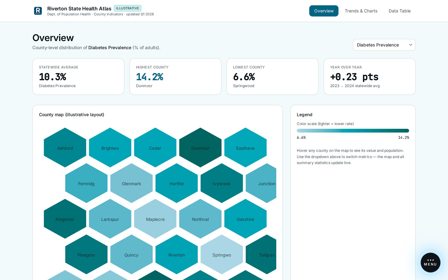Select the Easthave county hexagon

[x=245, y=147]
